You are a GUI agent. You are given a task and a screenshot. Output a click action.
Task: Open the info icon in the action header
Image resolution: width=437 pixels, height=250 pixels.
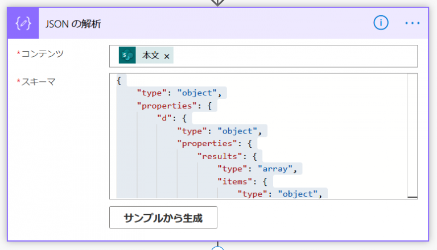point(381,23)
